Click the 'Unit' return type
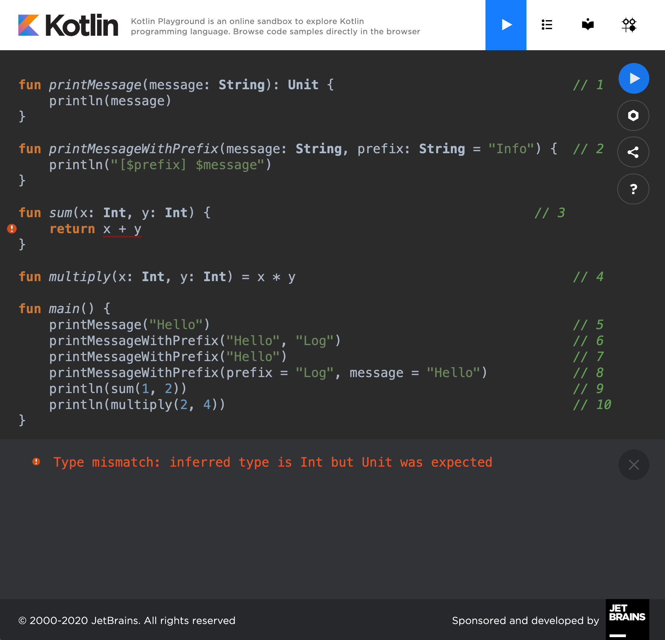 pyautogui.click(x=303, y=85)
